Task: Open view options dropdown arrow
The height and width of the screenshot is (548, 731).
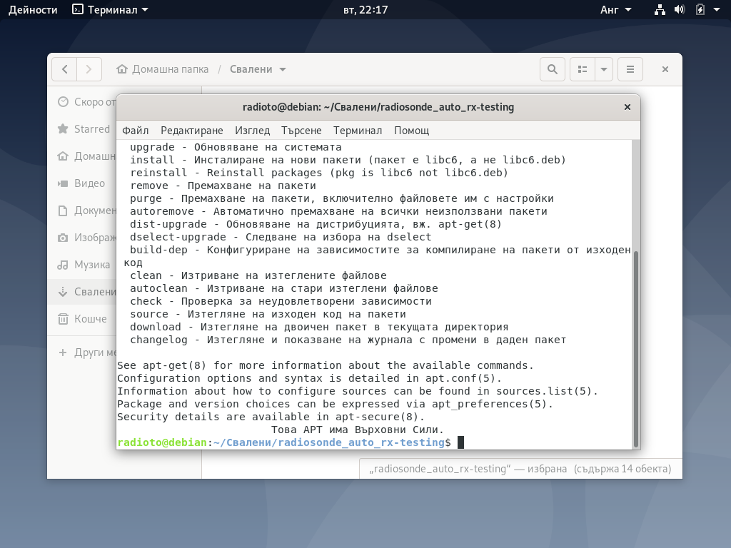Action: (x=604, y=69)
